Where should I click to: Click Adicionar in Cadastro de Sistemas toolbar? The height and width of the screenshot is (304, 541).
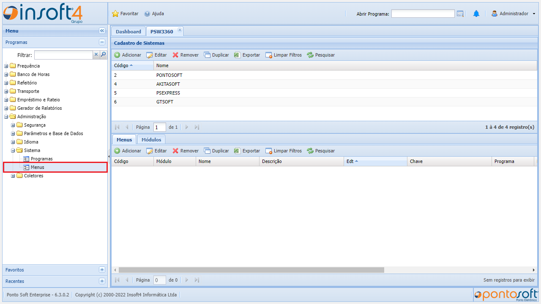128,55
